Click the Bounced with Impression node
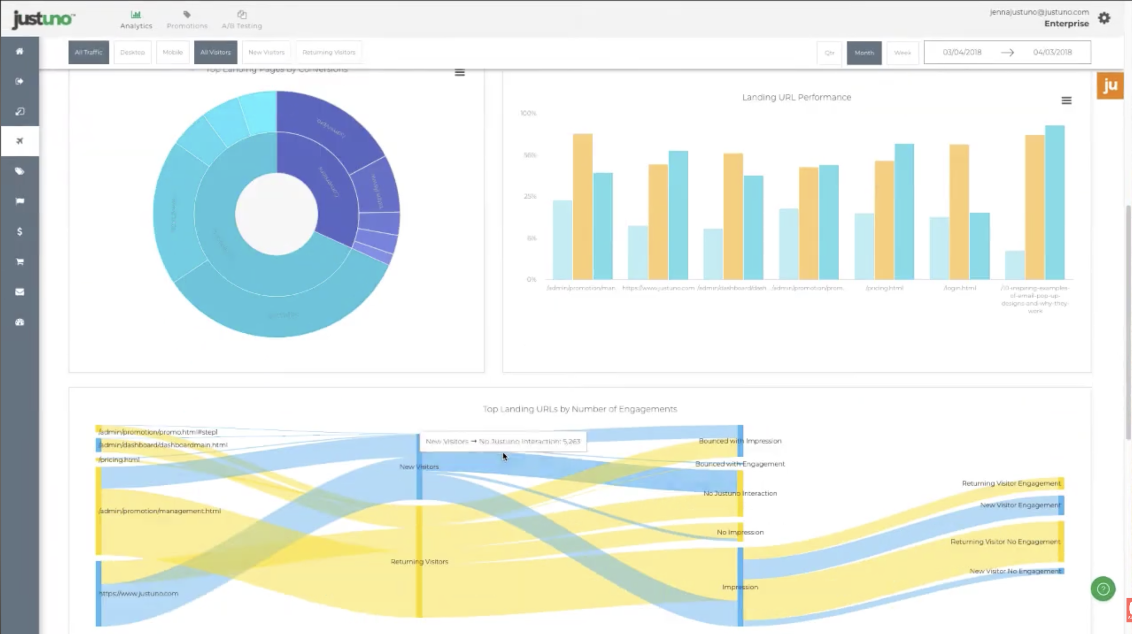 click(x=740, y=441)
